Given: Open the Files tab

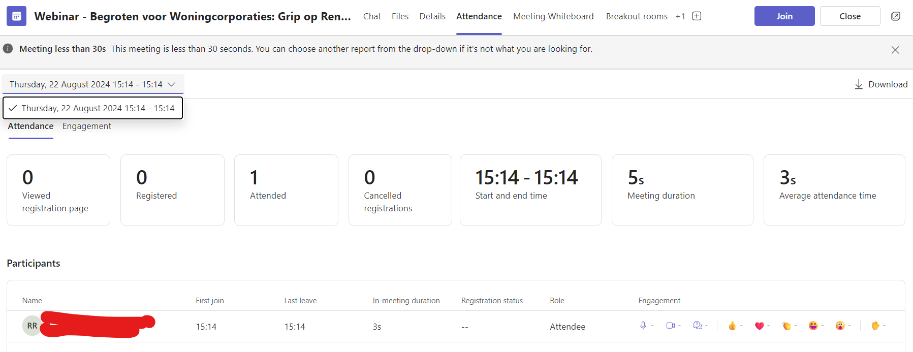Looking at the screenshot, I should (x=400, y=16).
